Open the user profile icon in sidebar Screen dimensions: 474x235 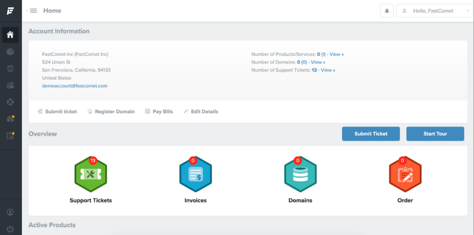[10, 212]
